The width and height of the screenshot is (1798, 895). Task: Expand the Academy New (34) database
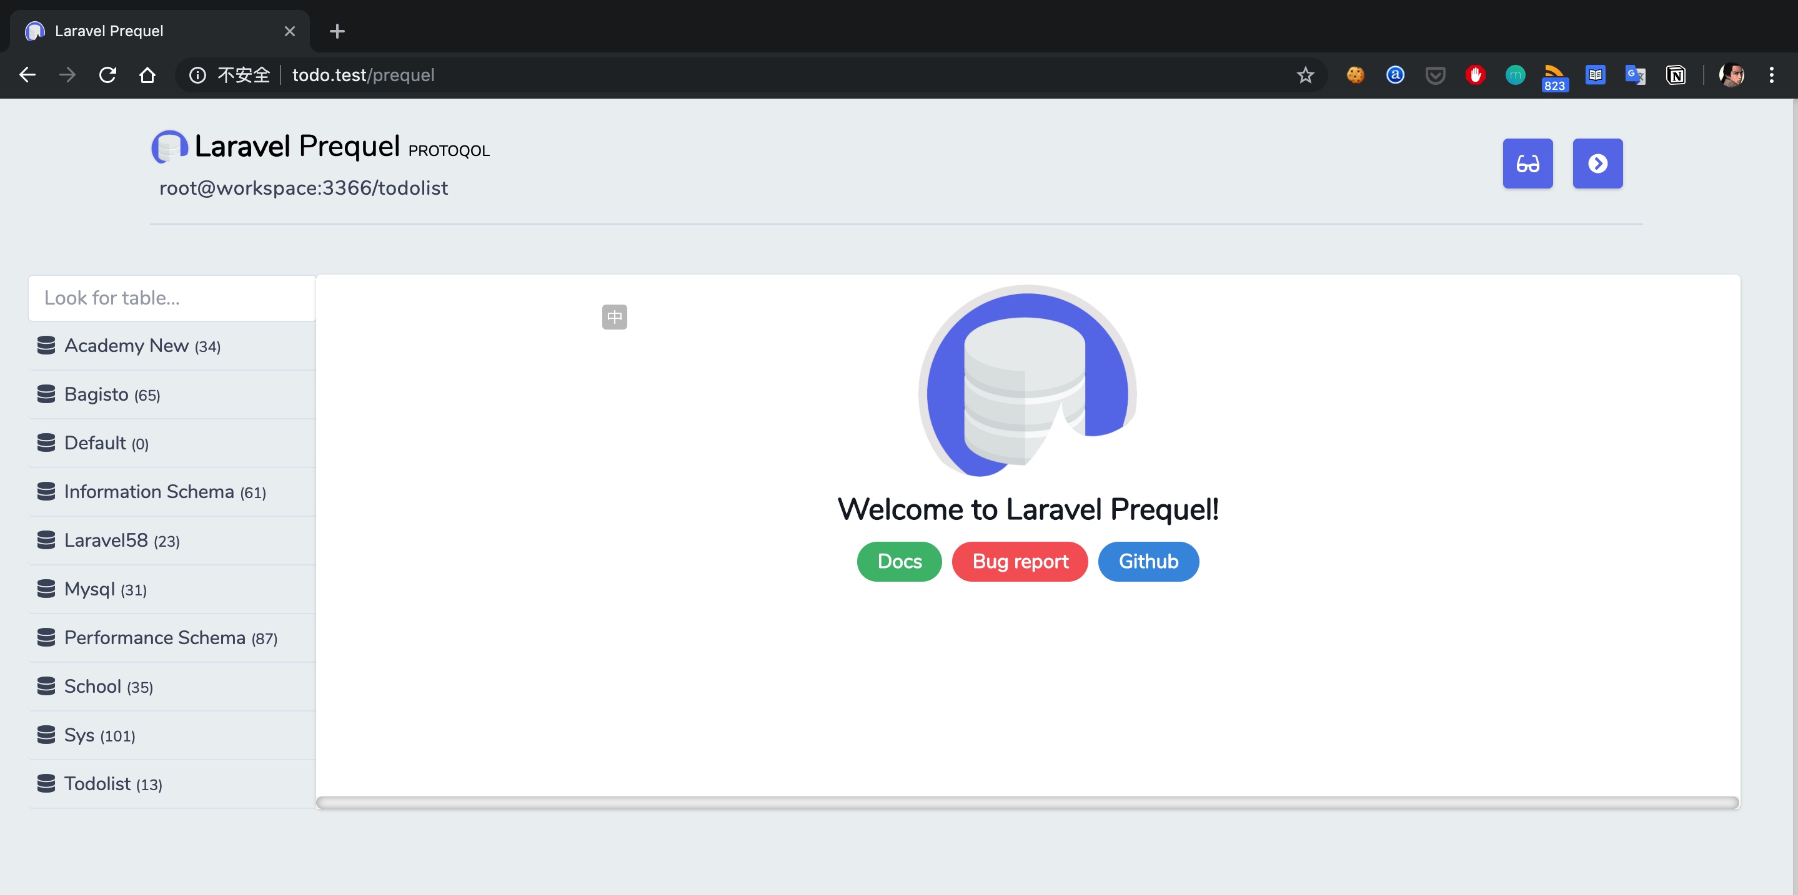(172, 346)
